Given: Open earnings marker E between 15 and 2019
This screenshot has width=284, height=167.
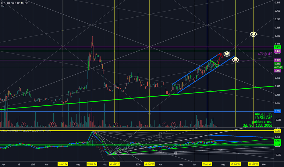Looking at the screenshot, I should click(23, 124).
